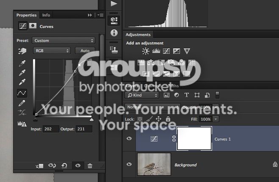Hide the Background layer
279x182 pixels.
[129, 164]
